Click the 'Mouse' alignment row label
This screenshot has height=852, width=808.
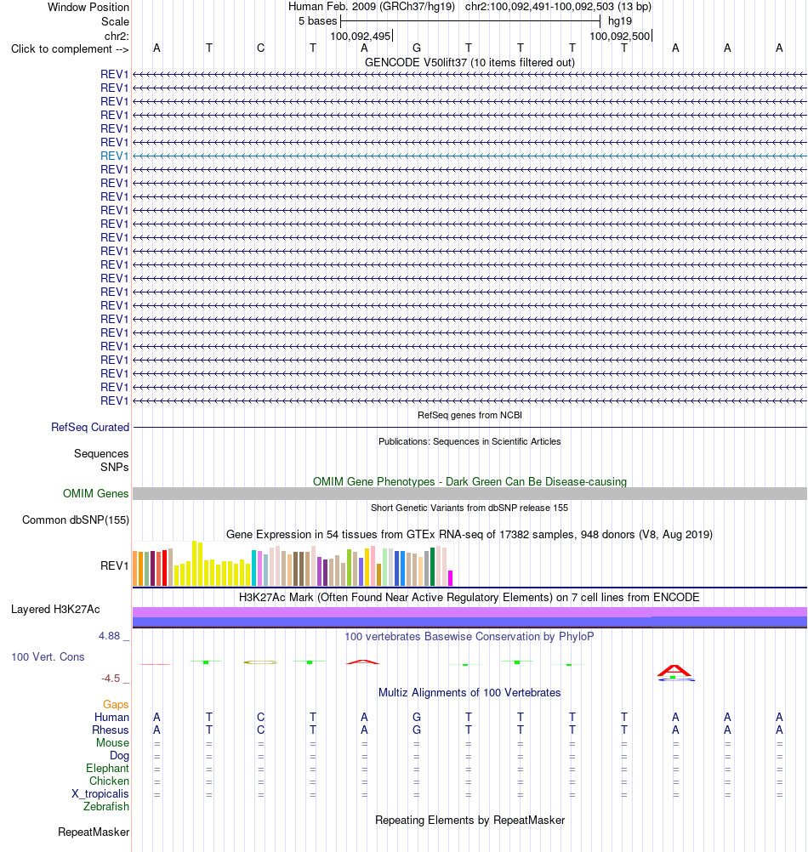(112, 743)
